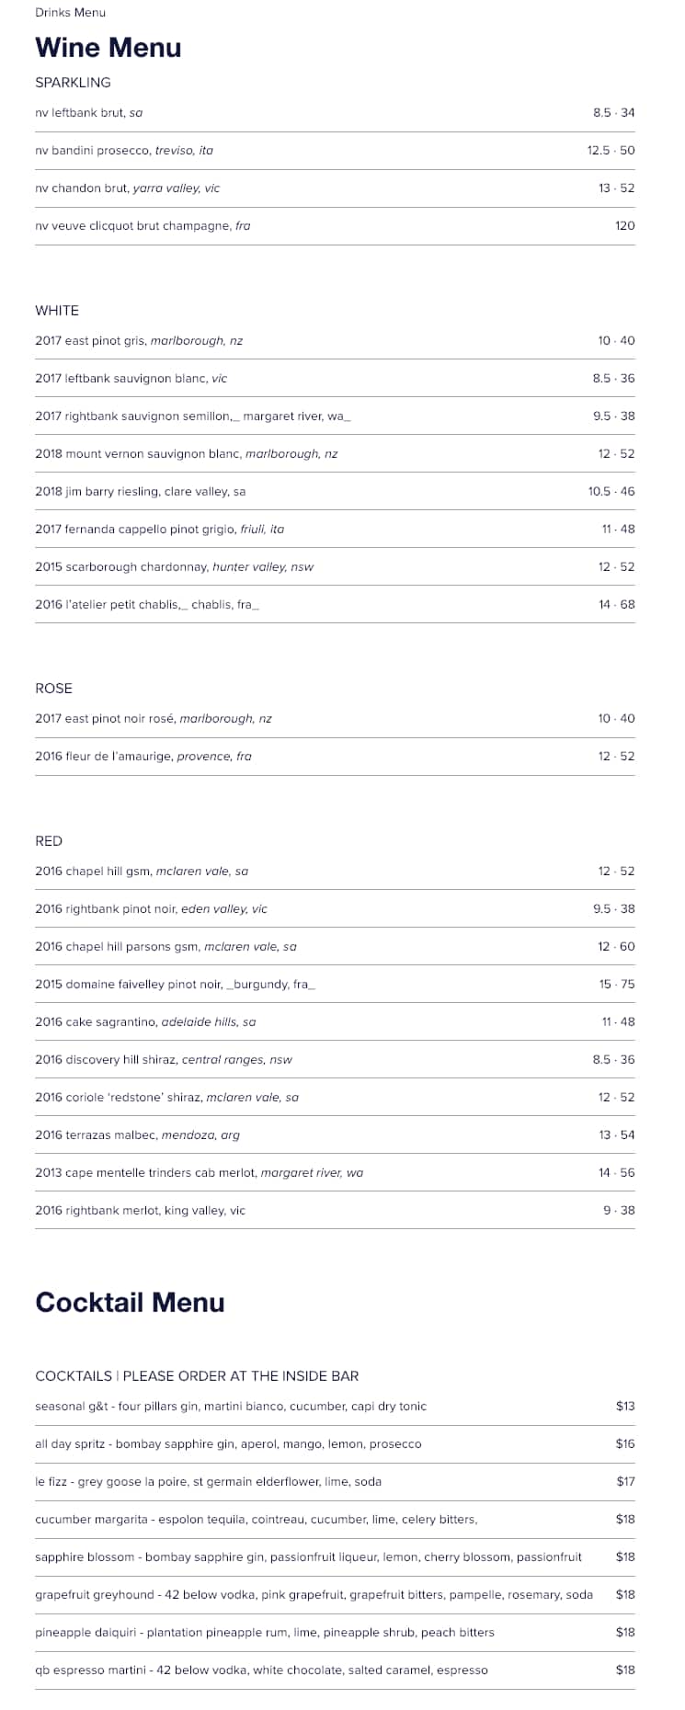Select 2015 domaine faivelley pinot noir
This screenshot has width=685, height=1710.
(175, 985)
